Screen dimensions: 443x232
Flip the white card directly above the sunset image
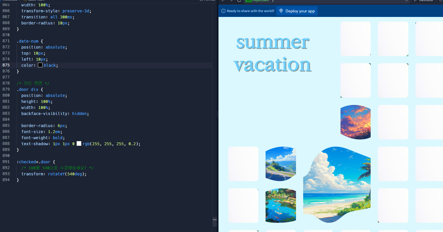[355, 80]
